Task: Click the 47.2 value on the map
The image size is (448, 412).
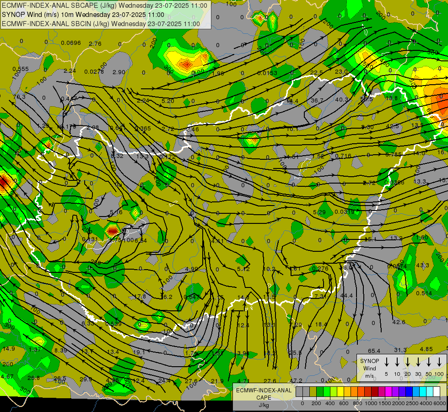Action: point(296,380)
